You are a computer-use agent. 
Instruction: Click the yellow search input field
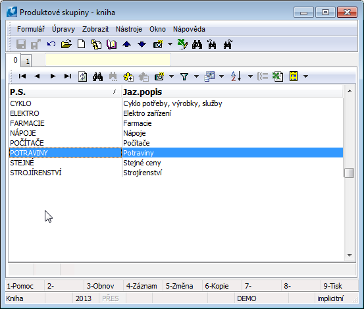[108, 60]
